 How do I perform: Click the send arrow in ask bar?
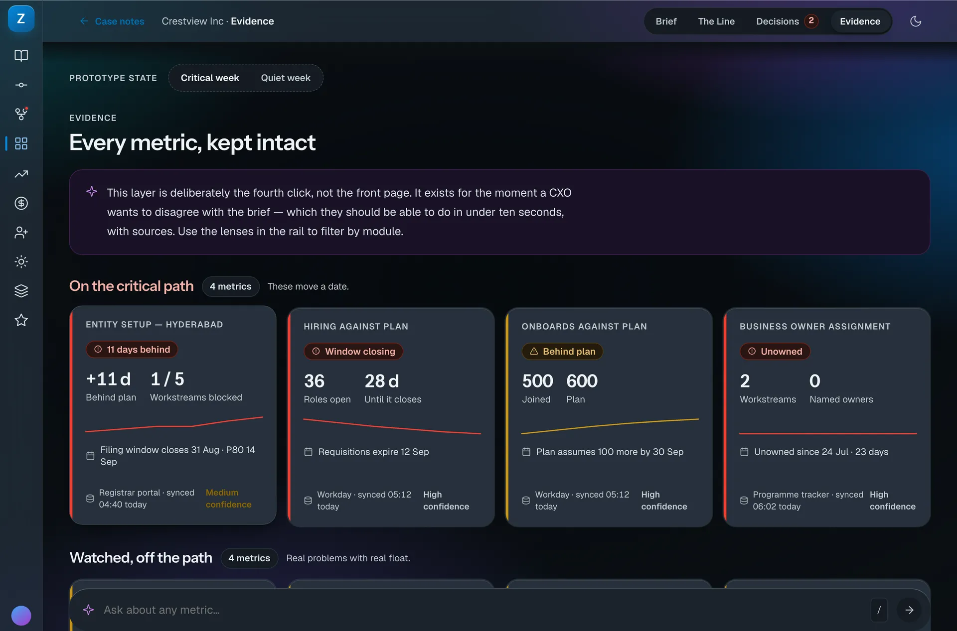tap(909, 610)
